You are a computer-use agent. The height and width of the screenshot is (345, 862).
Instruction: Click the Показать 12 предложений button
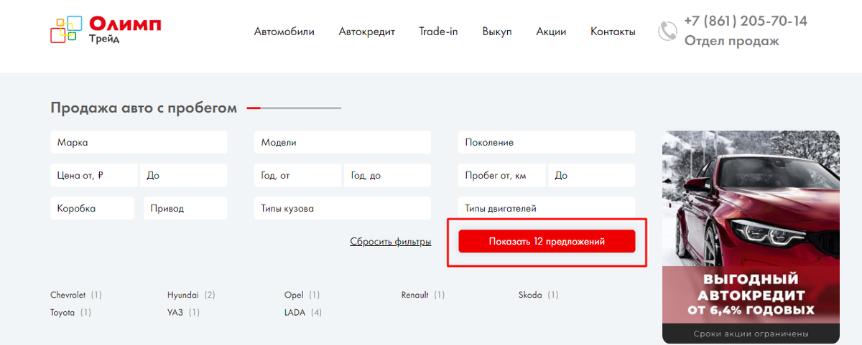547,242
